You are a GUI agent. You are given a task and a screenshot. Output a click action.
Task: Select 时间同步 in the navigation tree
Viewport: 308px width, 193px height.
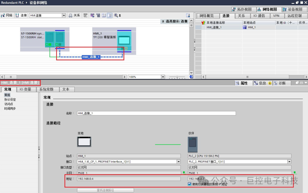tap(10, 108)
